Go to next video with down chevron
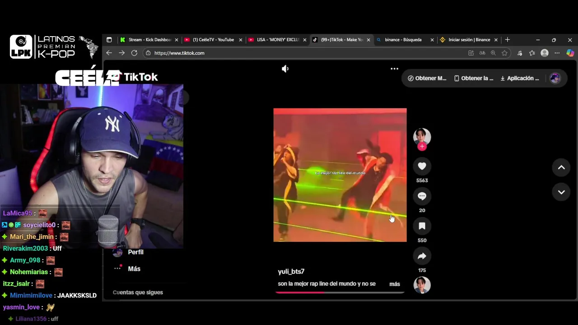 click(561, 192)
